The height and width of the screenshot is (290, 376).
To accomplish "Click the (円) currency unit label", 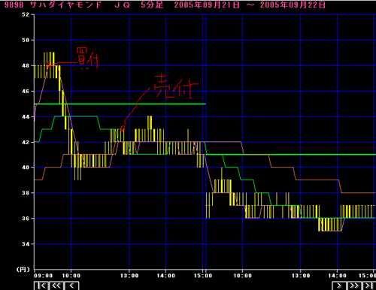I will pos(23,270).
